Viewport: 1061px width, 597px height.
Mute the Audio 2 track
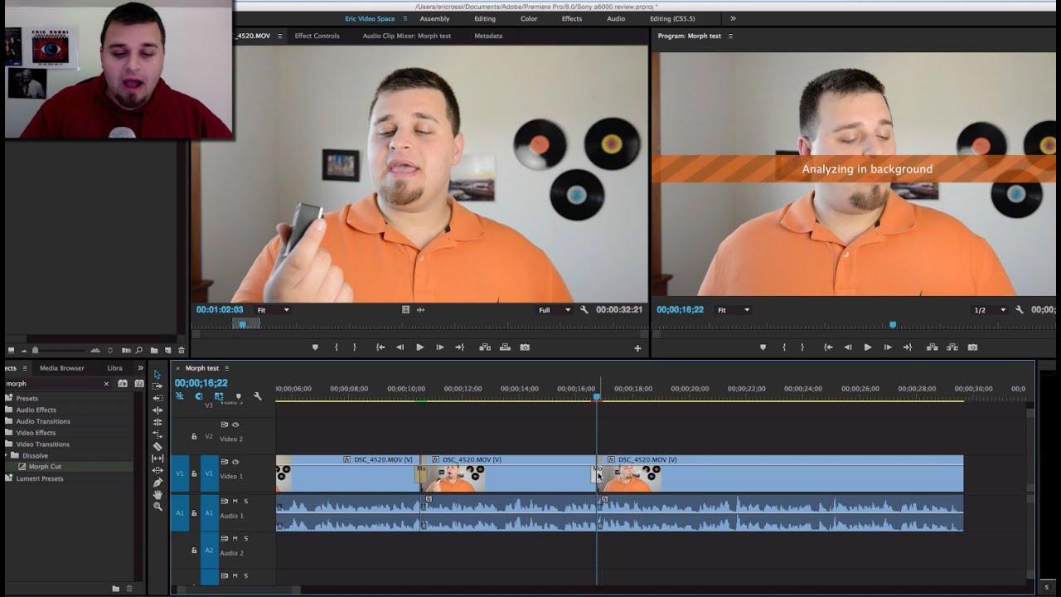coord(235,538)
